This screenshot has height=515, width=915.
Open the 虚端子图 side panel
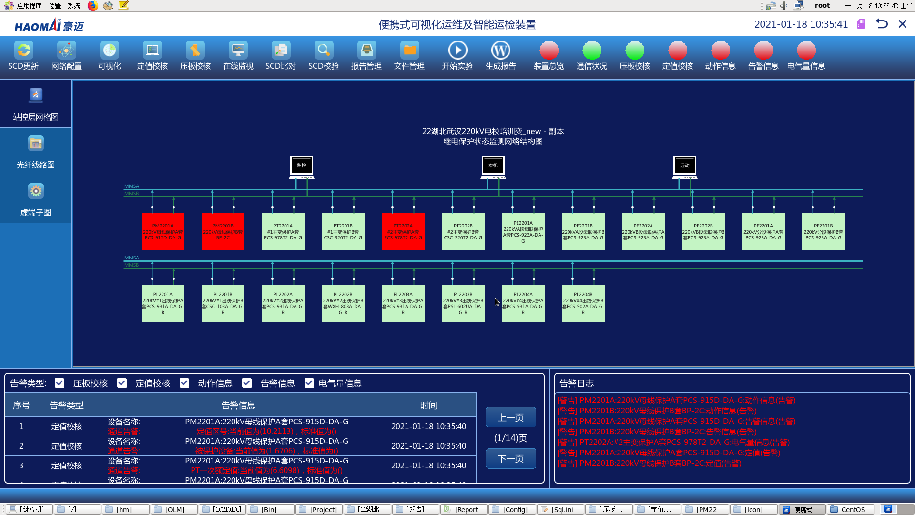coord(36,199)
